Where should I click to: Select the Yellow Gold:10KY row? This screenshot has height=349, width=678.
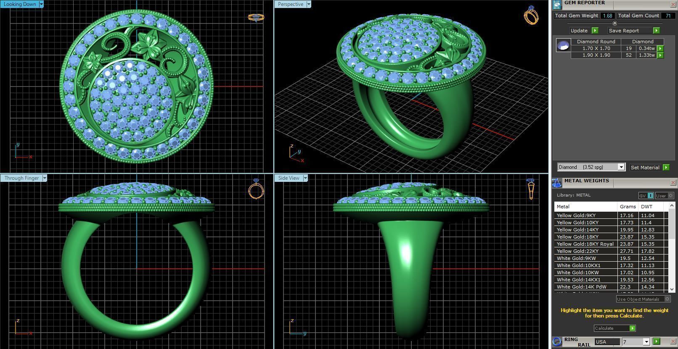(x=611, y=223)
